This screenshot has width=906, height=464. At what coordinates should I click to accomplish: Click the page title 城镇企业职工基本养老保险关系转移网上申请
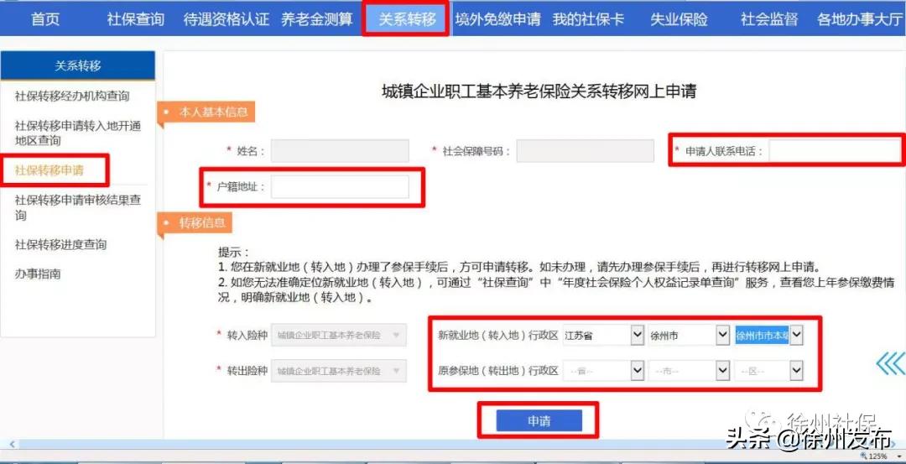pyautogui.click(x=539, y=91)
